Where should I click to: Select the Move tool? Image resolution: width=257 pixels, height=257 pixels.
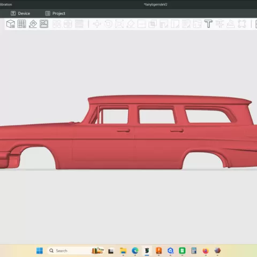[97, 24]
